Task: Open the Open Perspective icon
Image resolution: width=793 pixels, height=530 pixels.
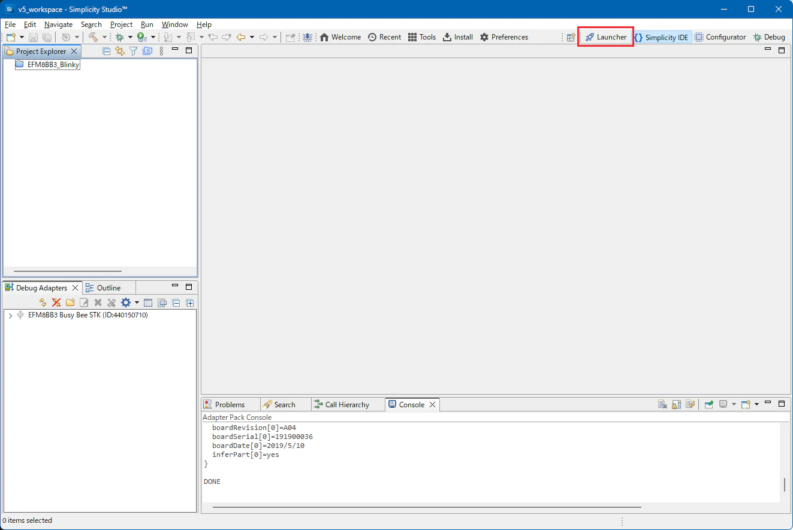Action: pyautogui.click(x=571, y=37)
